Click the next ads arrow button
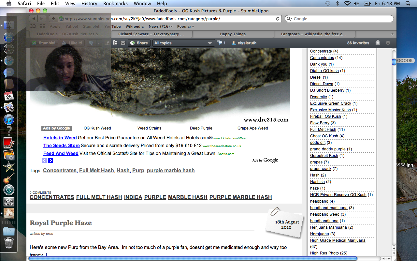 point(50,161)
